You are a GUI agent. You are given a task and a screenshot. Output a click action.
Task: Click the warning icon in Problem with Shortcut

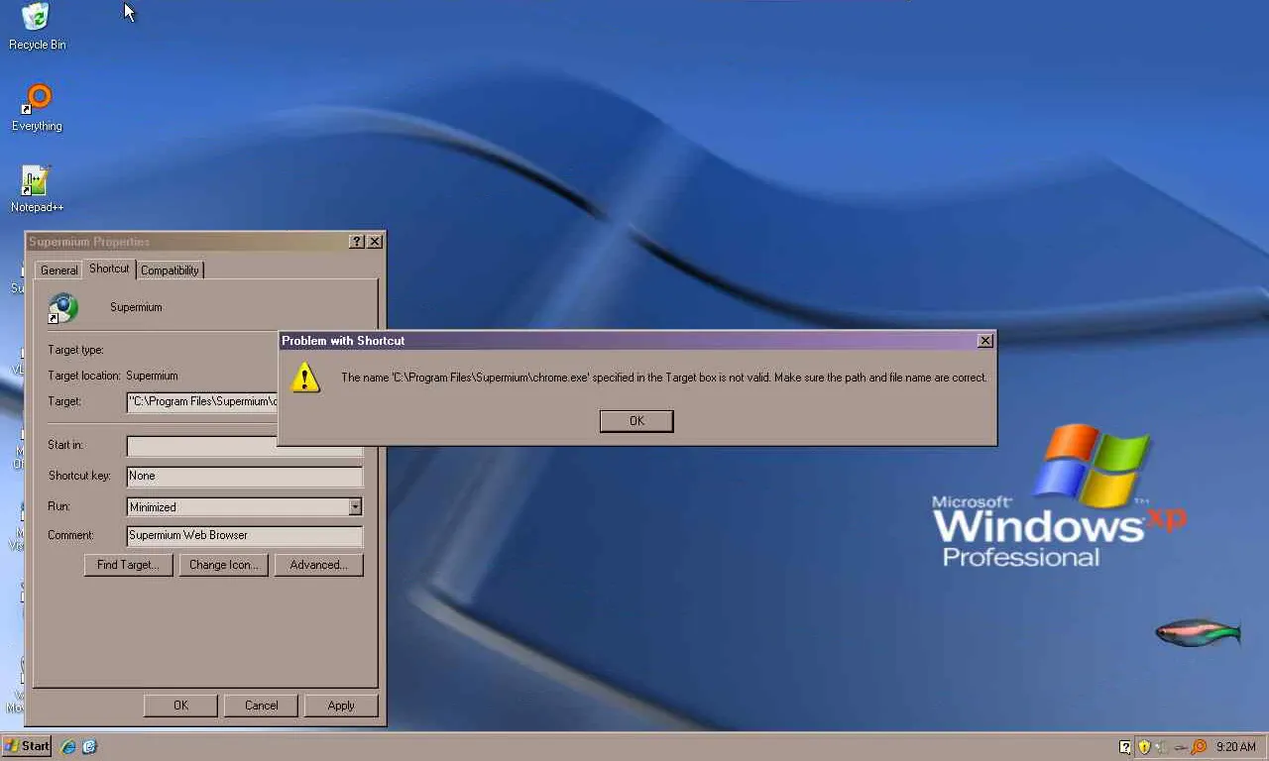point(306,377)
